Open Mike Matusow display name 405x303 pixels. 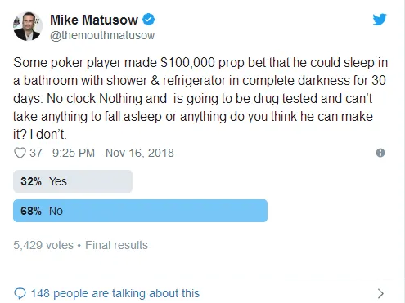click(x=94, y=20)
